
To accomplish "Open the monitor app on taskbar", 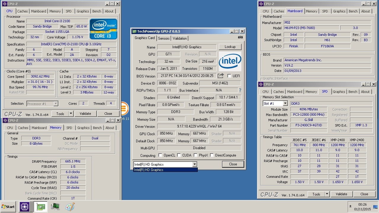I will pyautogui.click(x=55, y=207).
